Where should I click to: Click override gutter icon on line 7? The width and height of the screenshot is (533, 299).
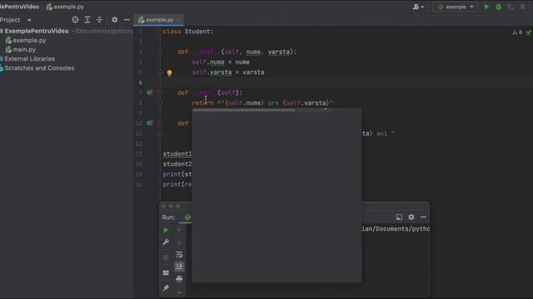(149, 92)
